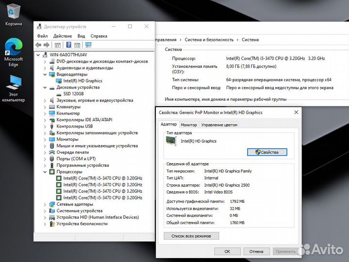Image resolution: width=349 pixels, height=262 pixels.
Task: Click the properties pane toolbar icon beside Help
Action: point(77,45)
